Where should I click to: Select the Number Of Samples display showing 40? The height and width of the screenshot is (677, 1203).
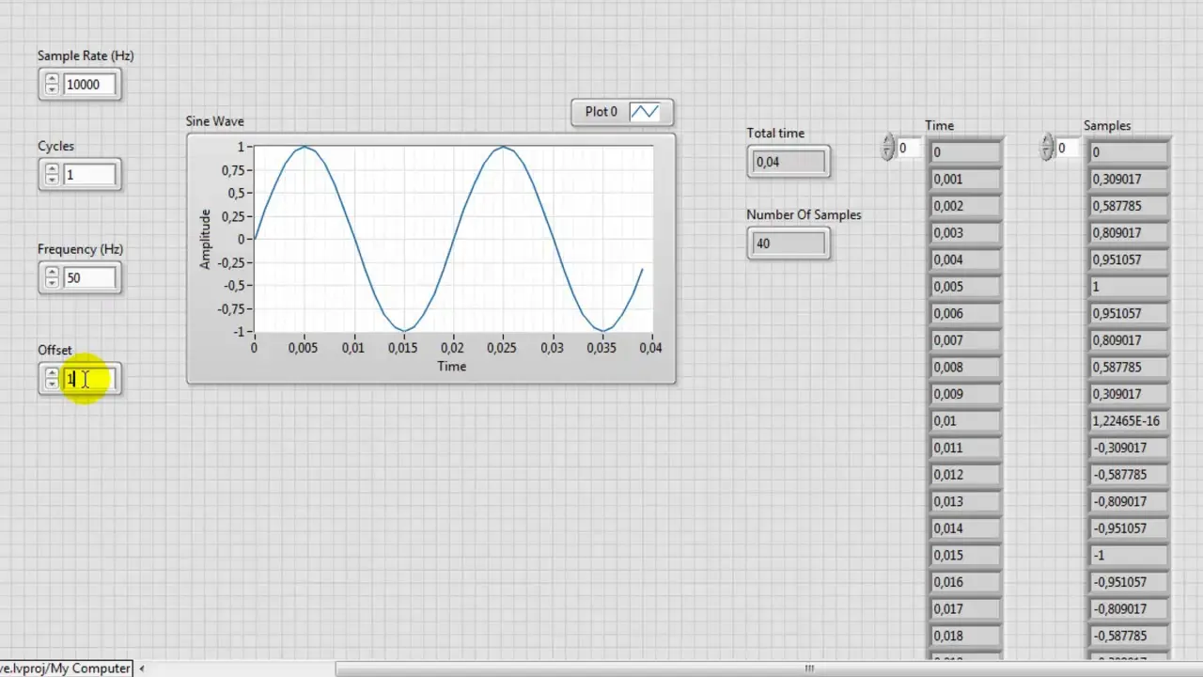pyautogui.click(x=788, y=244)
